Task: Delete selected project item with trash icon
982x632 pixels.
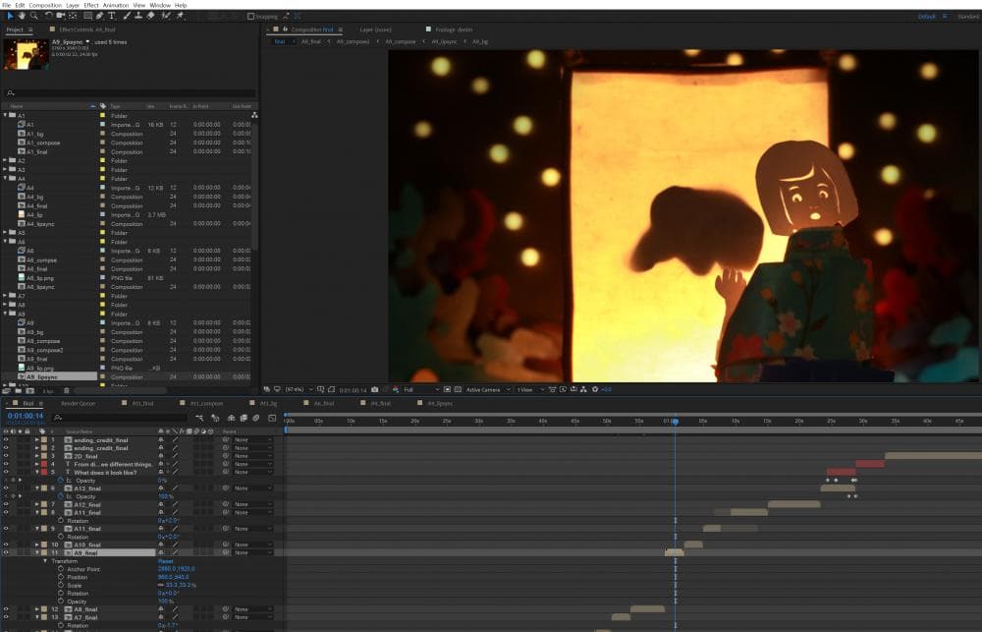Action: 67,391
